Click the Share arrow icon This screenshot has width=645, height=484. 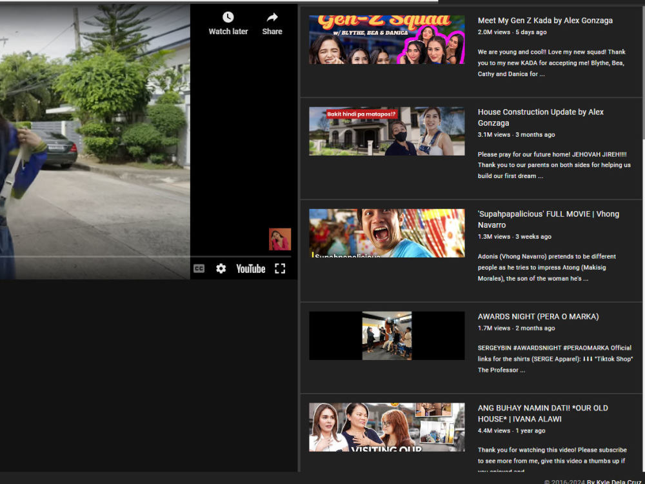(x=272, y=17)
